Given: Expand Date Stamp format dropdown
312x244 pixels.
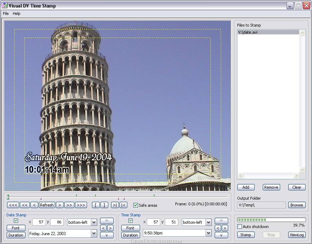Looking at the screenshot, I should (x=94, y=233).
